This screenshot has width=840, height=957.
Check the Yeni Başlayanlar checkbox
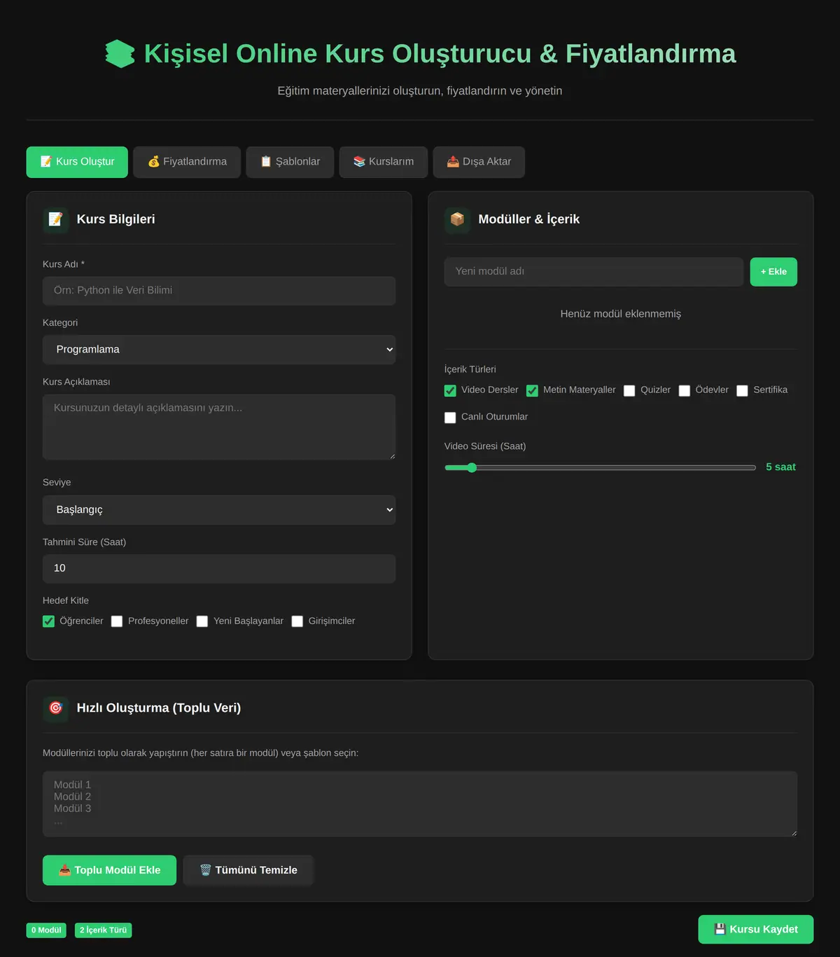coord(202,621)
